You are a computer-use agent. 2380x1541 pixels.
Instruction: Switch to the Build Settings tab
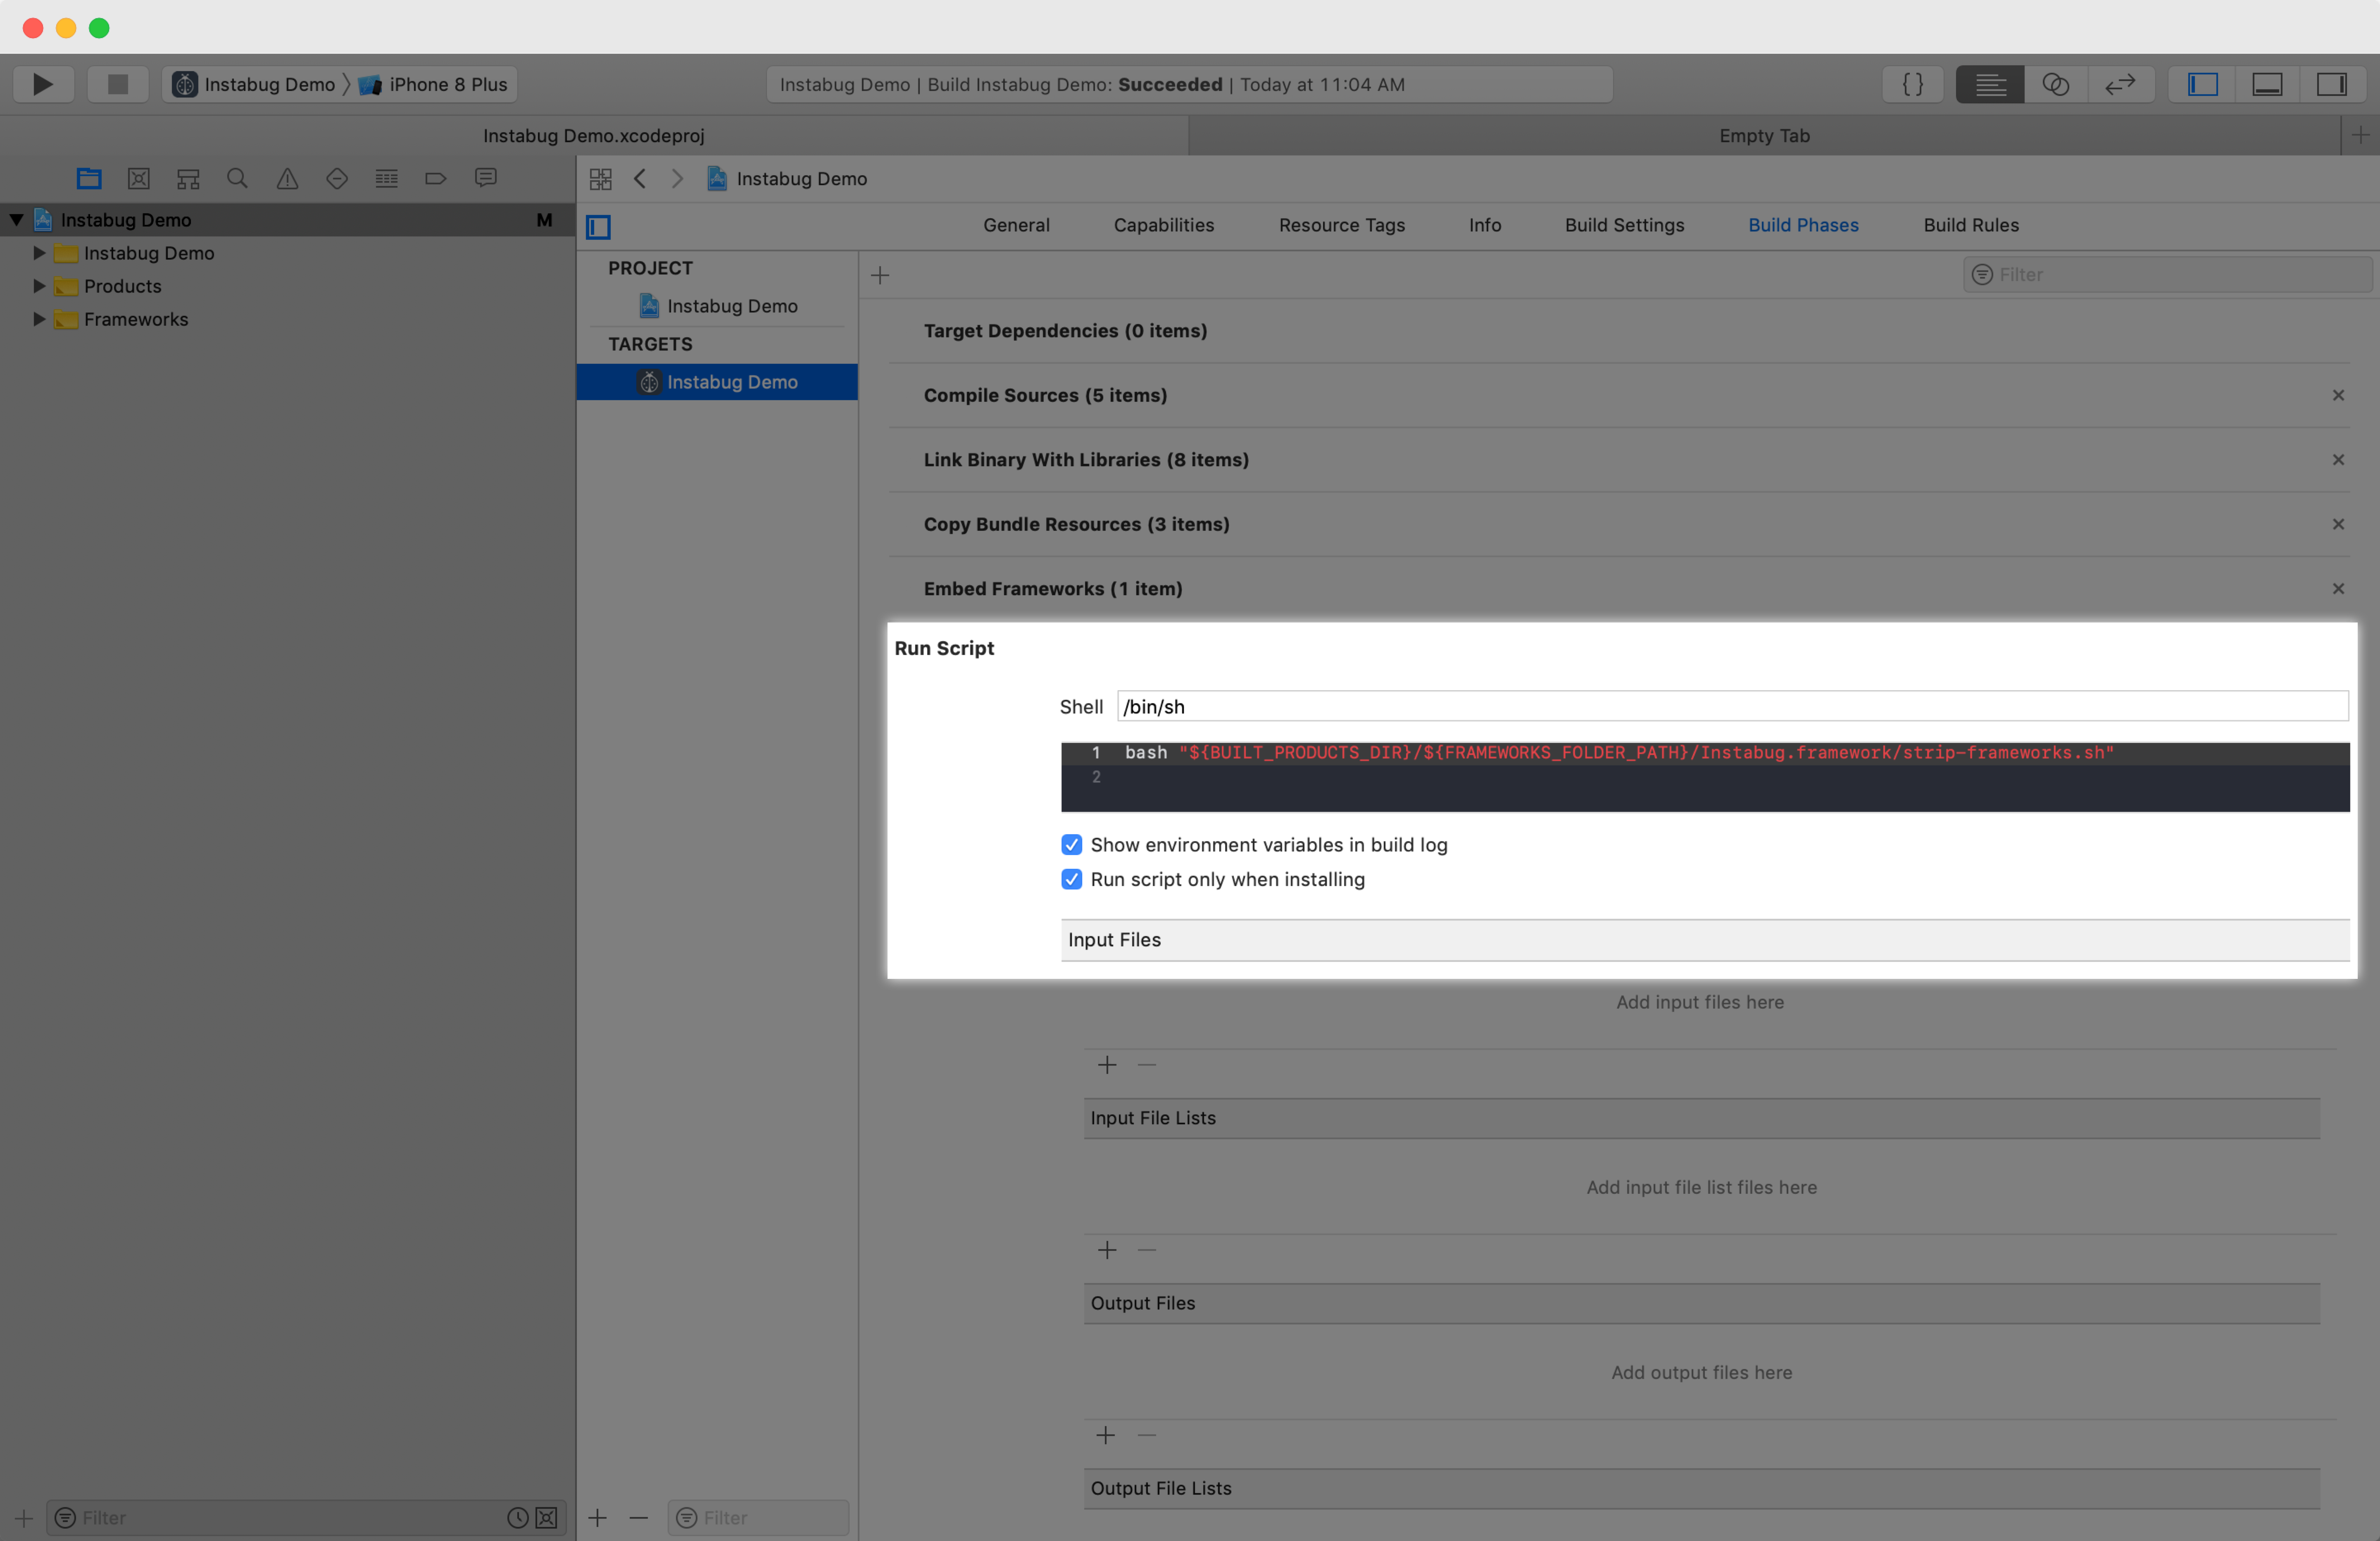tap(1625, 225)
